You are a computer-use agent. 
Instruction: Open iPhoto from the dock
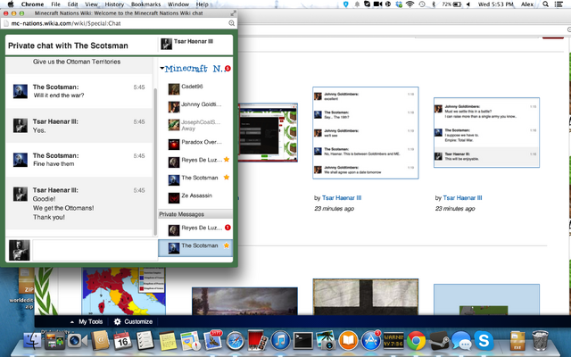pos(325,341)
